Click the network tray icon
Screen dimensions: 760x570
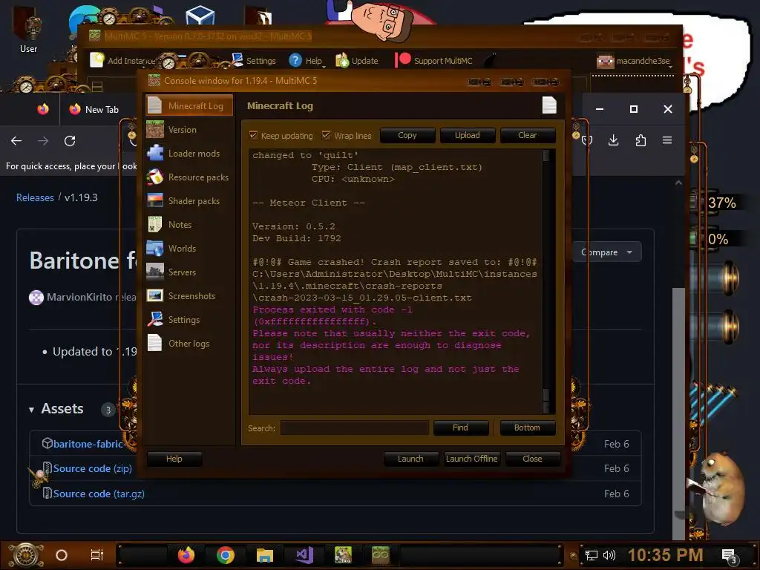point(591,555)
